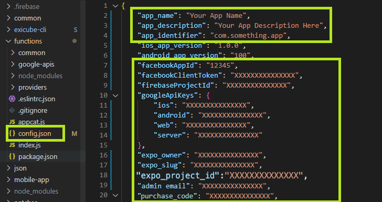This screenshot has width=382, height=202.
Task: Click line number 5 in the gutter
Action: click(x=105, y=46)
